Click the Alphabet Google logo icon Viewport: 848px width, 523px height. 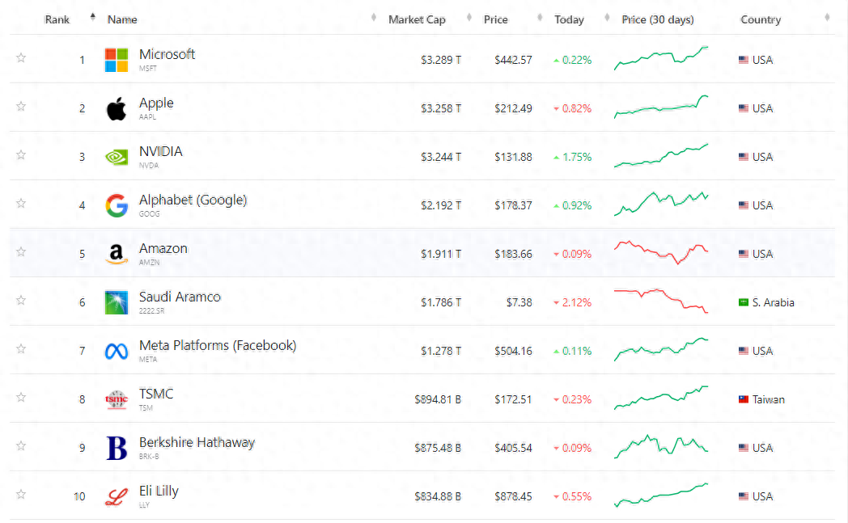click(117, 205)
